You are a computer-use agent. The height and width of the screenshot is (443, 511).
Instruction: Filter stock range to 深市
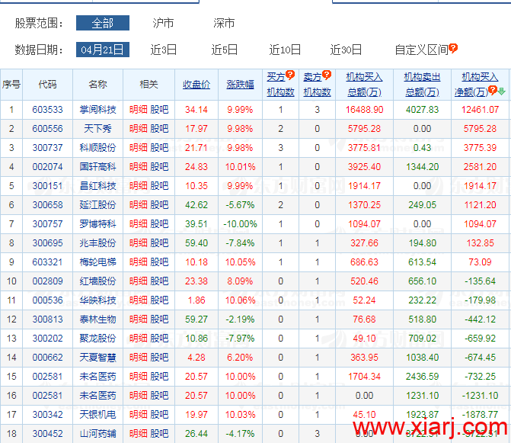pos(224,23)
